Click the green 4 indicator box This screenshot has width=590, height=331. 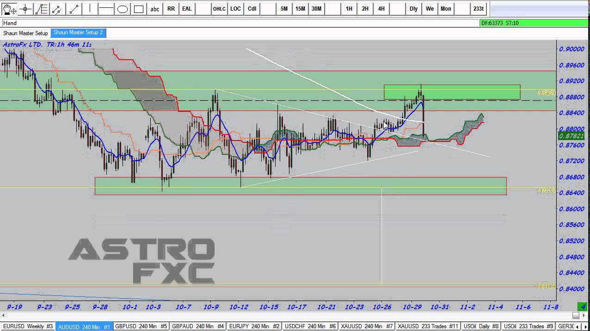584,306
